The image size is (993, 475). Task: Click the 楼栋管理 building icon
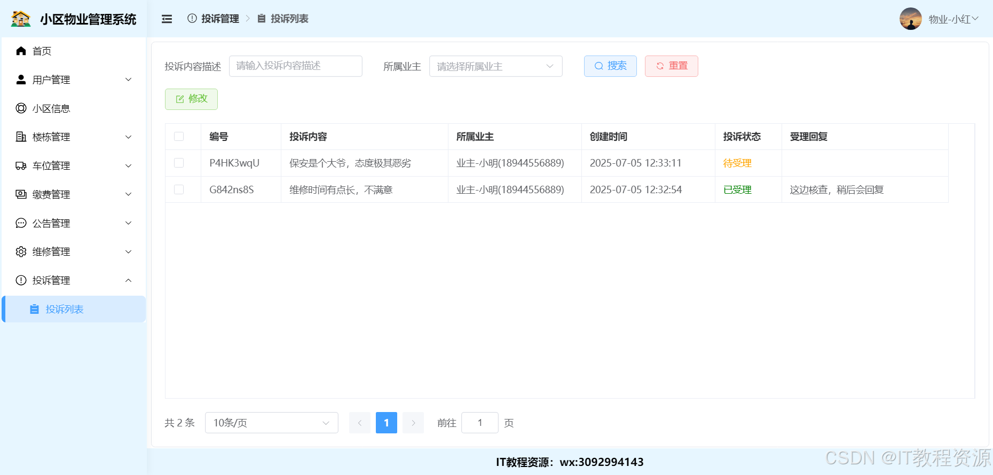21,137
